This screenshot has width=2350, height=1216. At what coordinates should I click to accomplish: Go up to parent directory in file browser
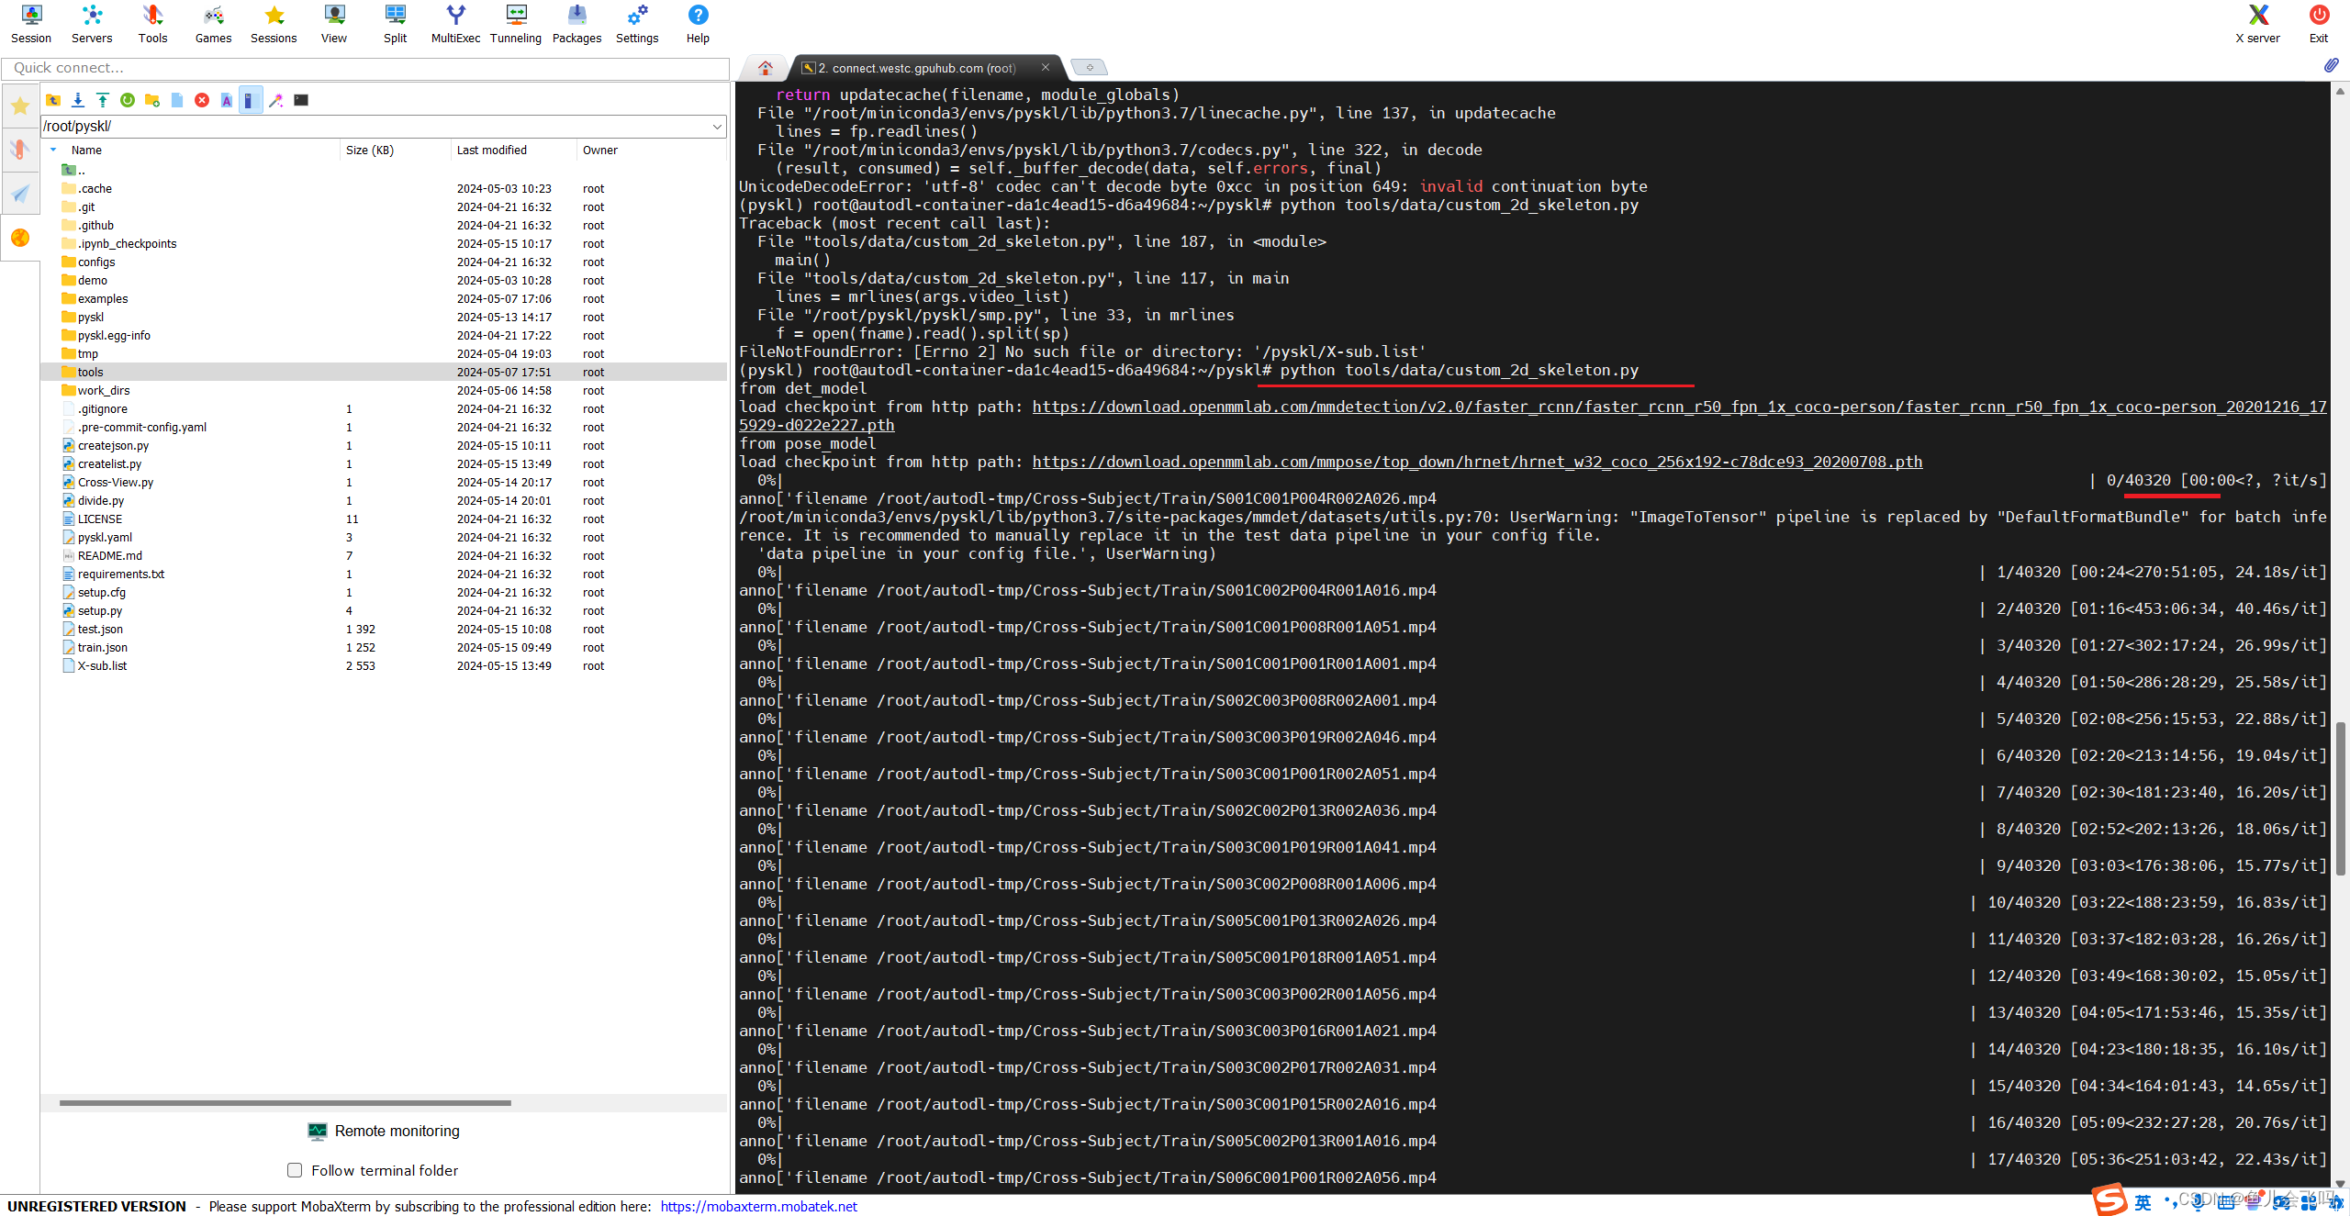pos(53,99)
